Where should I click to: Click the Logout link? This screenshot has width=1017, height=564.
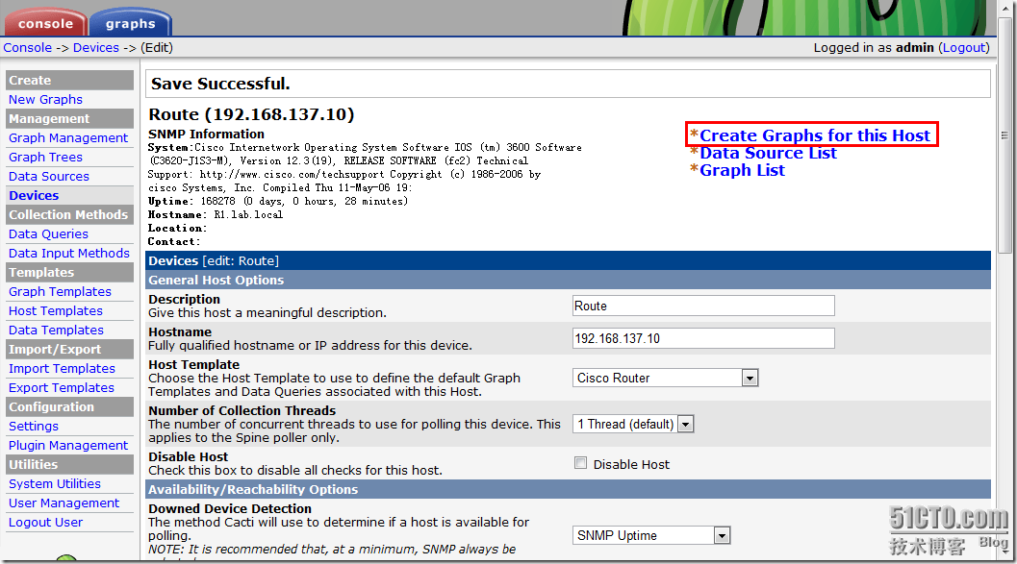964,48
